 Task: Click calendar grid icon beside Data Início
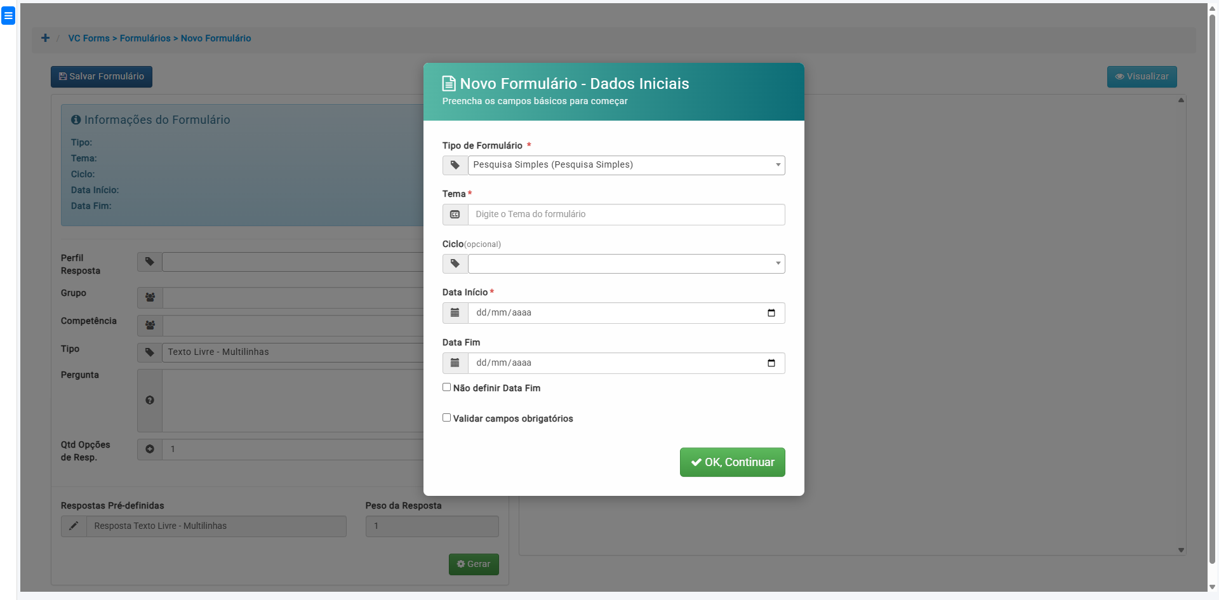coord(455,313)
